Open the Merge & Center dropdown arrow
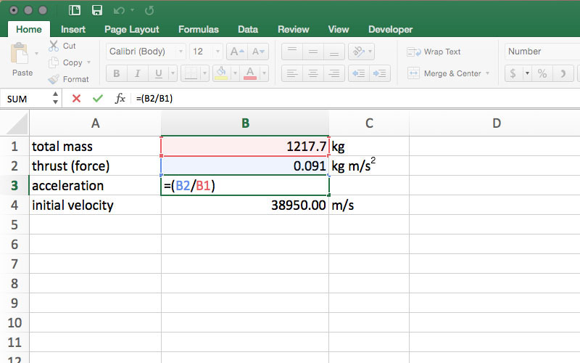Viewport: 580px width, 363px height. tap(488, 73)
